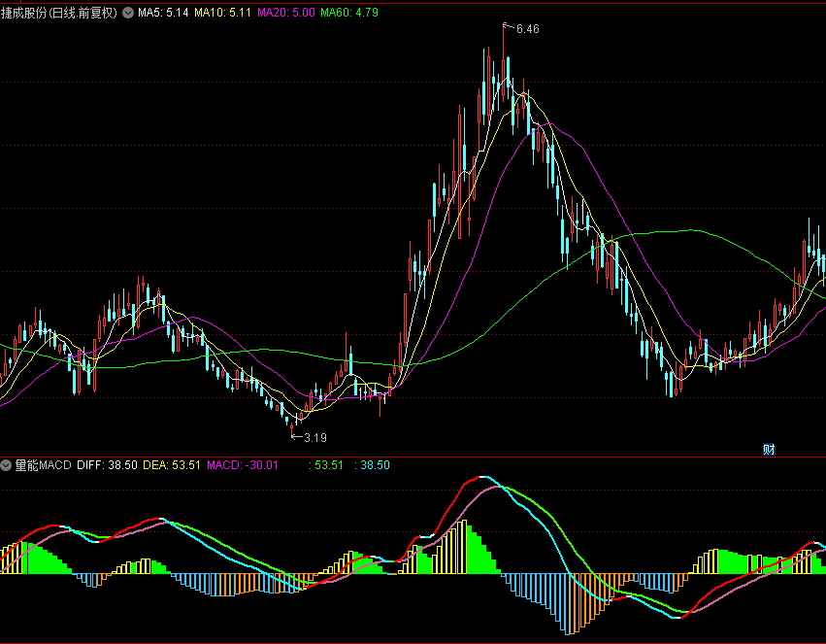The image size is (826, 644).
Task: Expand the 量能MACD indicator dropdown arrow
Action: click(7, 465)
